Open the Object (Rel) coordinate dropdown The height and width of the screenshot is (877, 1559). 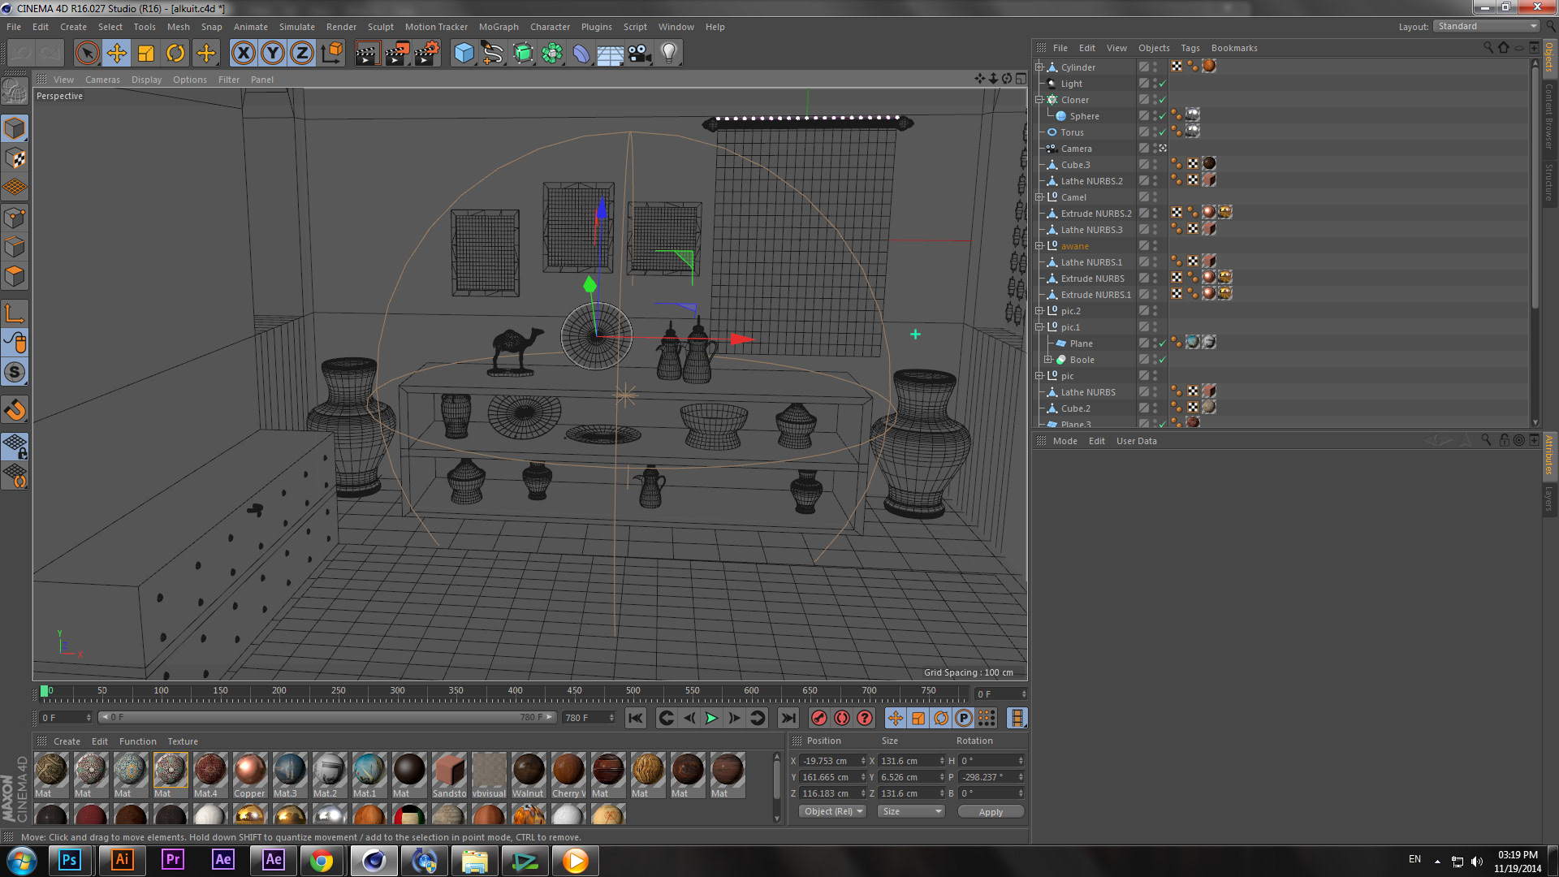[x=833, y=811]
